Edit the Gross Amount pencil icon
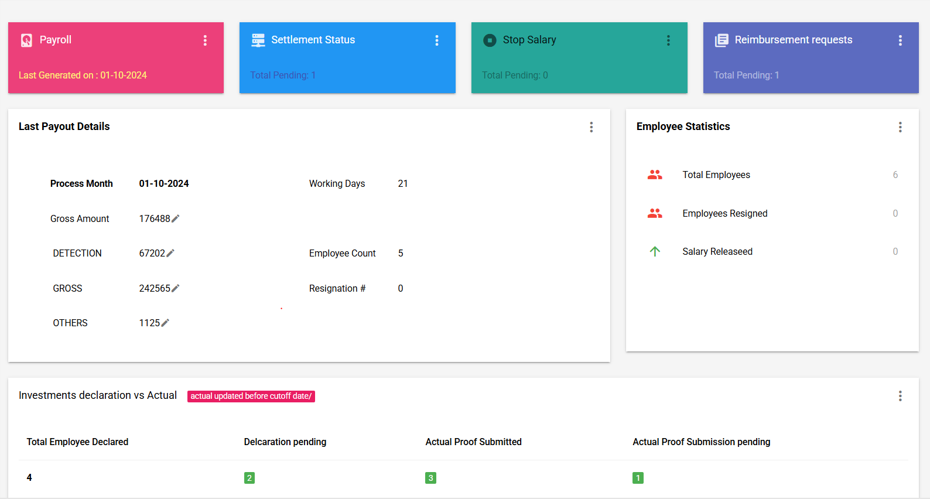This screenshot has width=930, height=499. click(175, 218)
